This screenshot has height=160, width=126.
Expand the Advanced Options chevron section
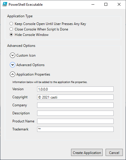tap(12, 65)
